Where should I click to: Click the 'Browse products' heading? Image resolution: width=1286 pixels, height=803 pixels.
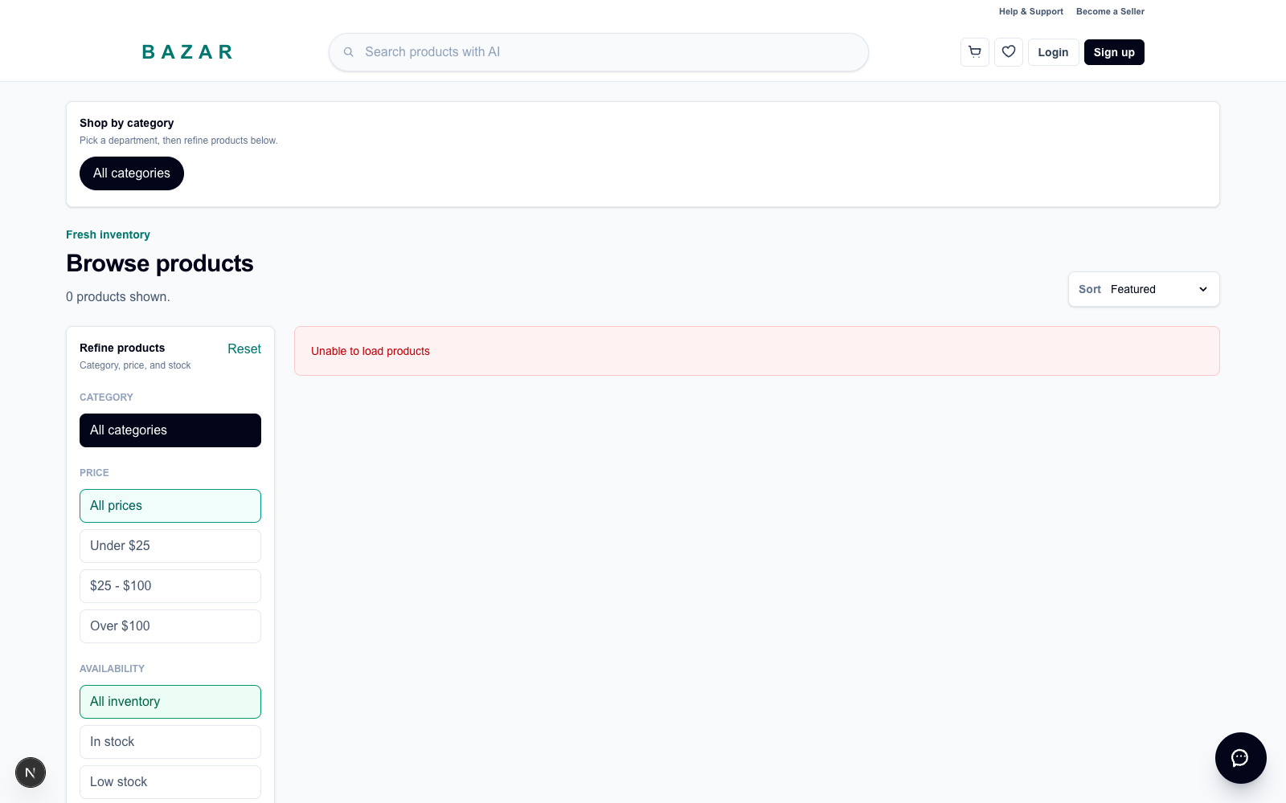click(x=160, y=263)
